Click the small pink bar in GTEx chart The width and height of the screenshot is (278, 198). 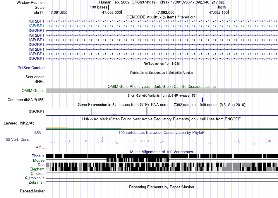pyautogui.click(x=89, y=115)
